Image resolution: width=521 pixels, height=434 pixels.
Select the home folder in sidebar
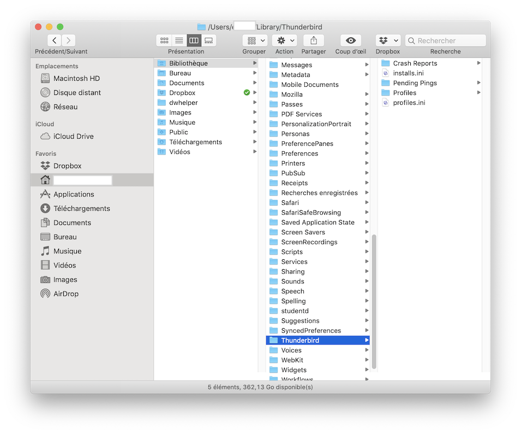pos(92,180)
